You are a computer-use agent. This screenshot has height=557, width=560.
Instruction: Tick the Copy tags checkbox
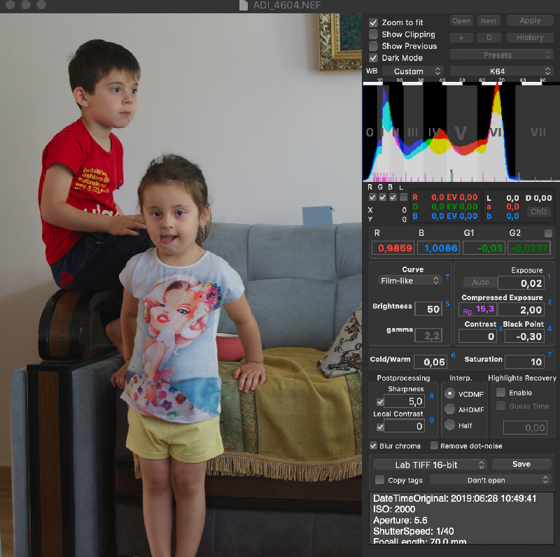[x=379, y=480]
